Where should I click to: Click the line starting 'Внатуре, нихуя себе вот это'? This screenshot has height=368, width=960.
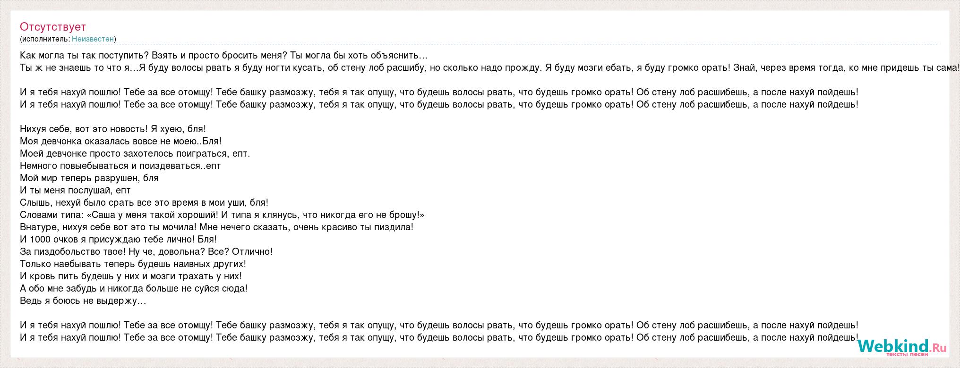(x=217, y=227)
